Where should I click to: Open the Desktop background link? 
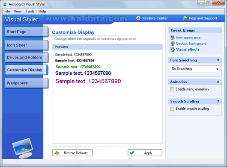(x=191, y=44)
